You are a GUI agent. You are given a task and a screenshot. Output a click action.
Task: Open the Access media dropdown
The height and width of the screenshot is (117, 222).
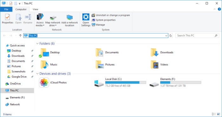coord(40,20)
